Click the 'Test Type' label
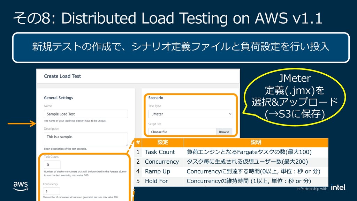This screenshot has height=201, width=357. click(x=155, y=106)
